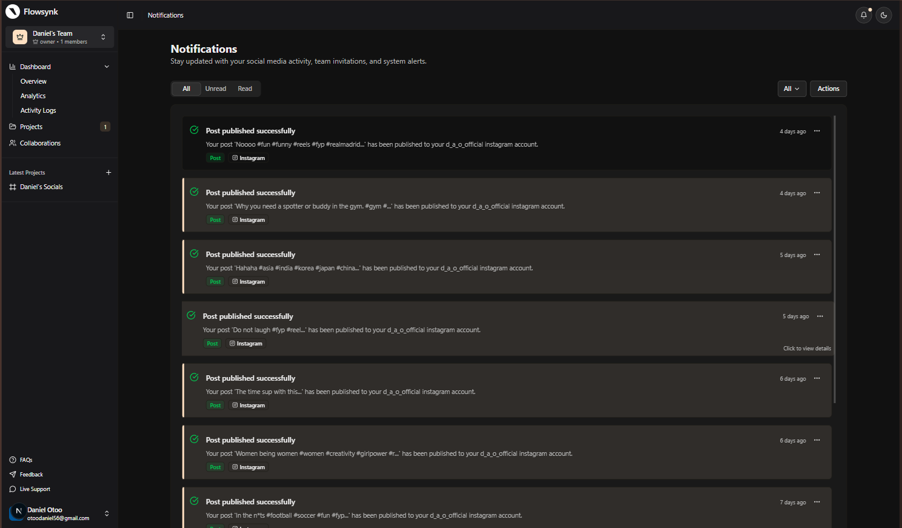Open the All type filter dropdown
Viewport: 902px width, 528px height.
coord(792,89)
